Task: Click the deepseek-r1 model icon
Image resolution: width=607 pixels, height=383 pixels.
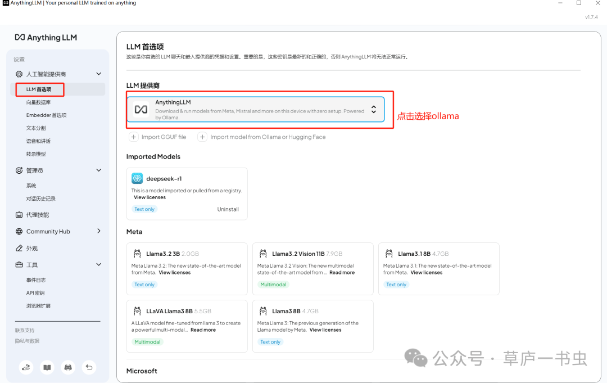Action: [x=137, y=178]
